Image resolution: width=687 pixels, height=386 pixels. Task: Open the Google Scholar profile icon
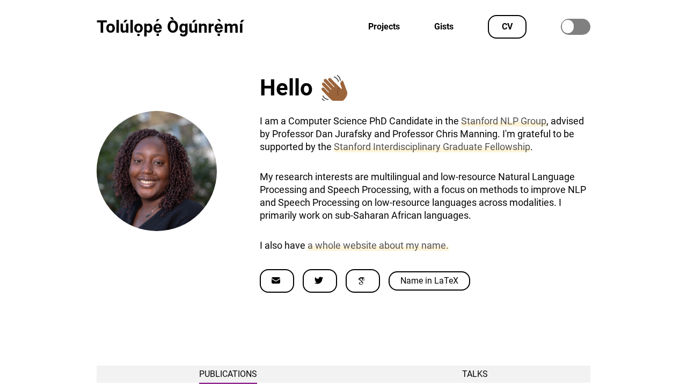pyautogui.click(x=363, y=280)
